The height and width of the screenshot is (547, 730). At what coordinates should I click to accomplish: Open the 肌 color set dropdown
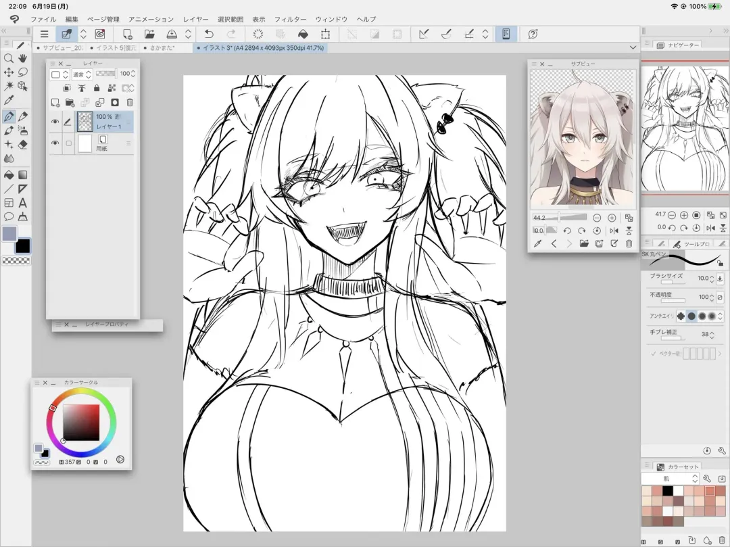[669, 478]
